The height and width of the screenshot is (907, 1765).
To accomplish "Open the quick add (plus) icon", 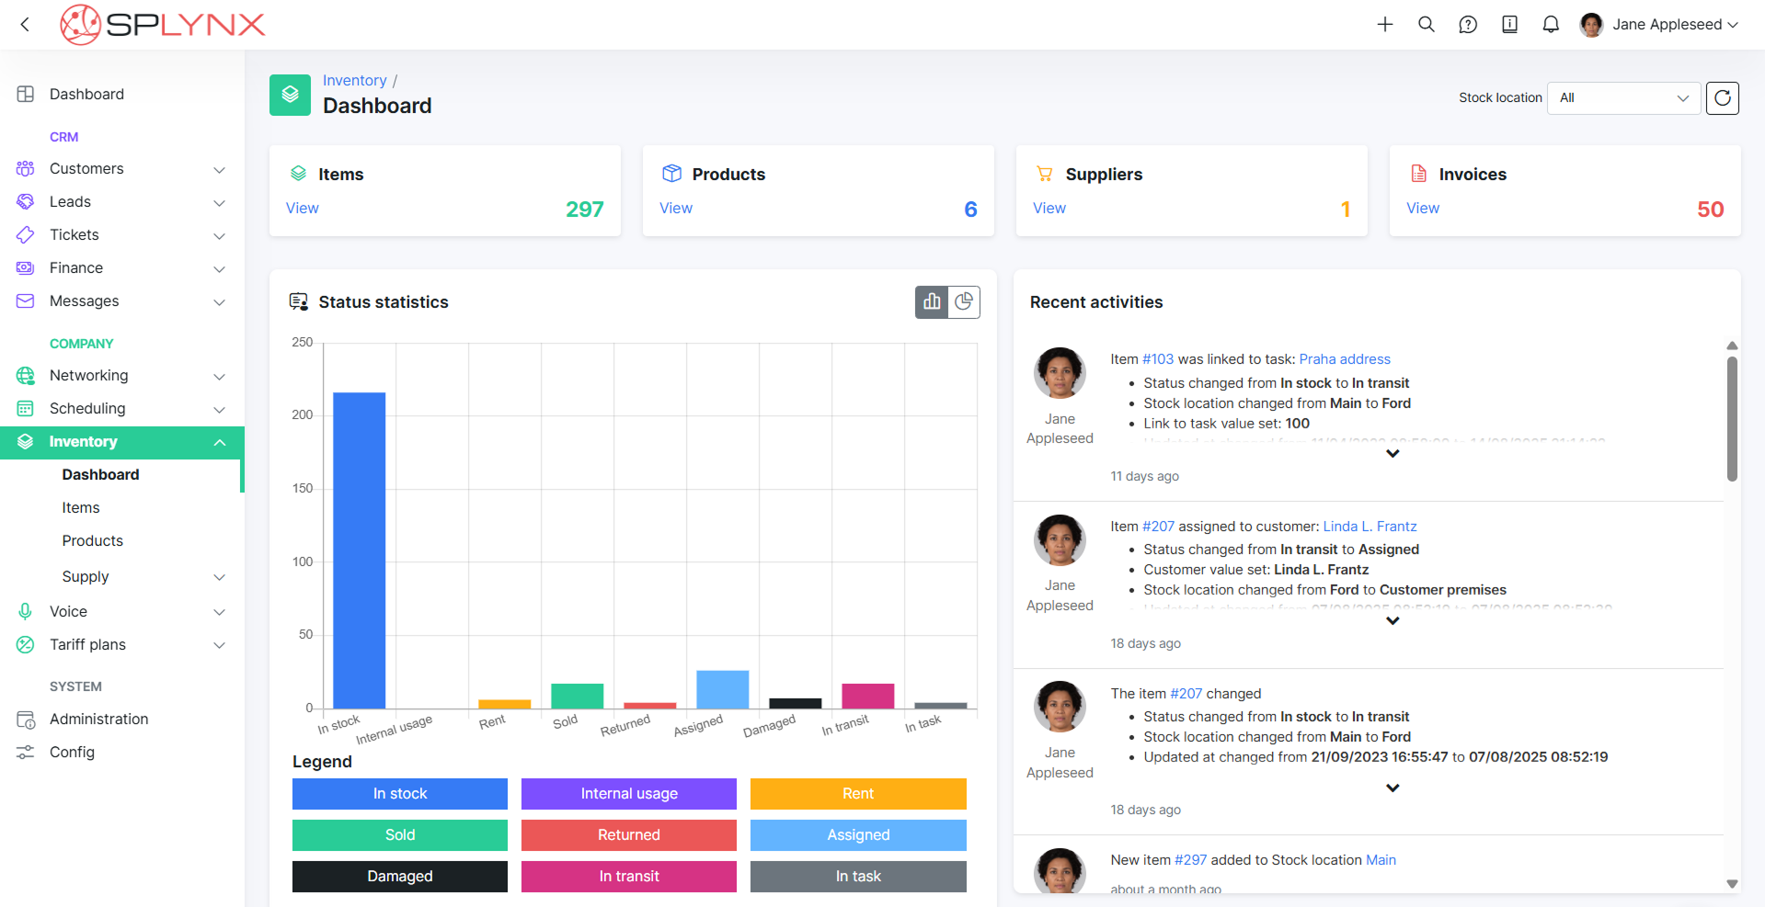I will pyautogui.click(x=1385, y=24).
